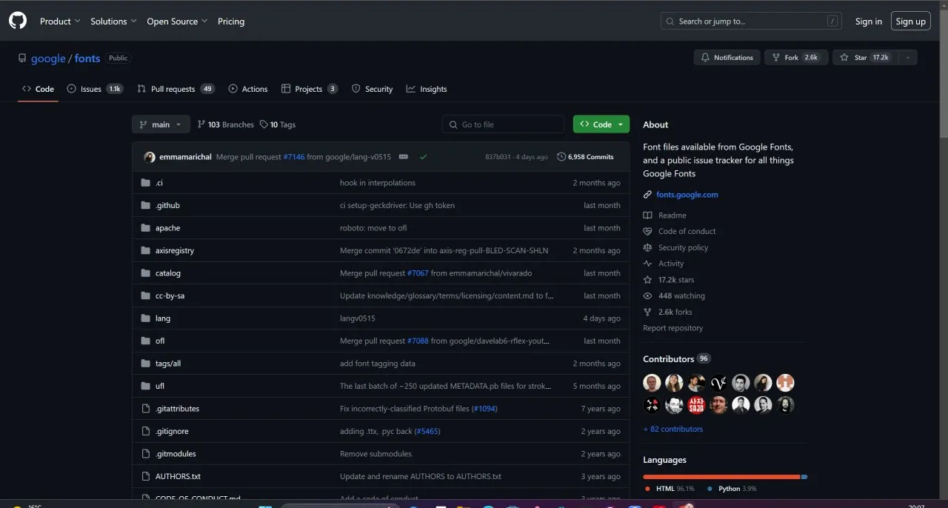Click the file icon beside .gitattributes
This screenshot has height=508, width=948.
coord(146,409)
